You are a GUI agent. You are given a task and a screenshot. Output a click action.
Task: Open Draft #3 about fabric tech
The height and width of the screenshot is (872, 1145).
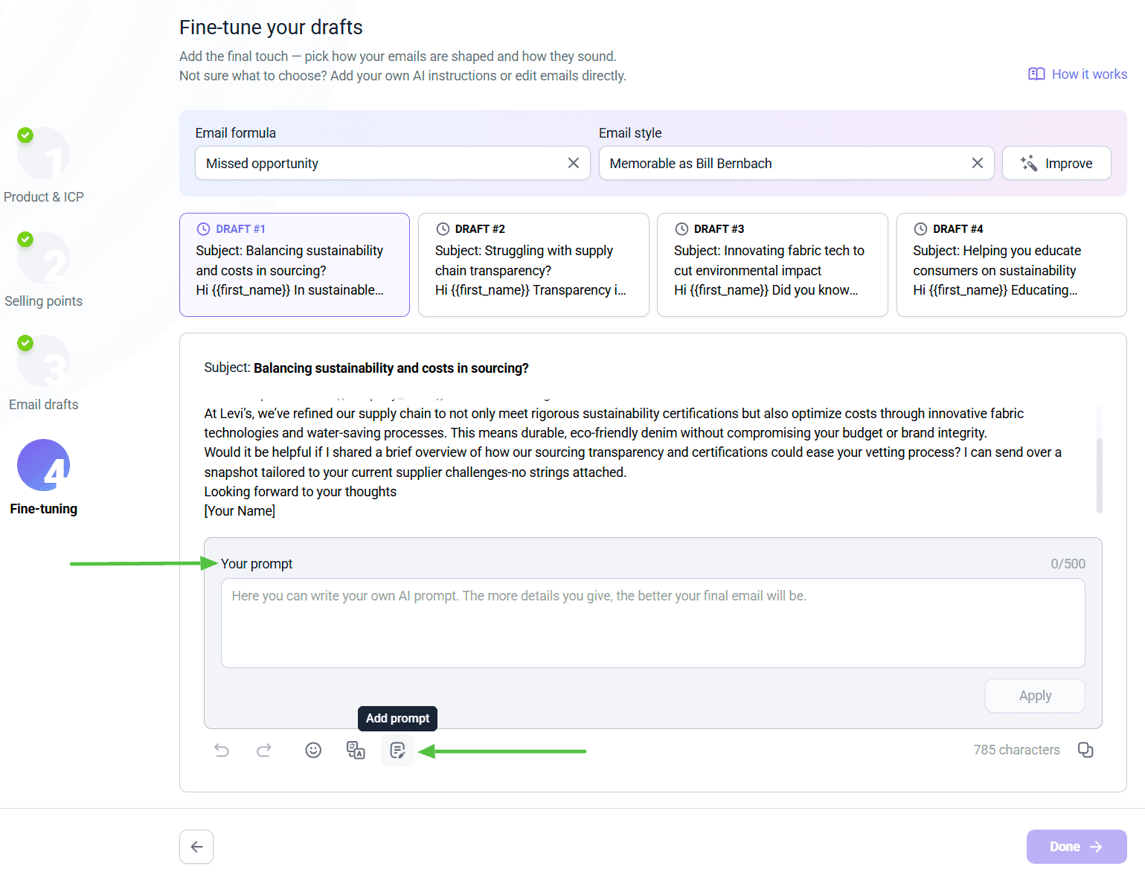[772, 265]
